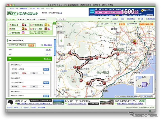The image size is (161, 120).
Task: Click the congestion icon near 大宮駅
Action: pyautogui.click(x=134, y=41)
